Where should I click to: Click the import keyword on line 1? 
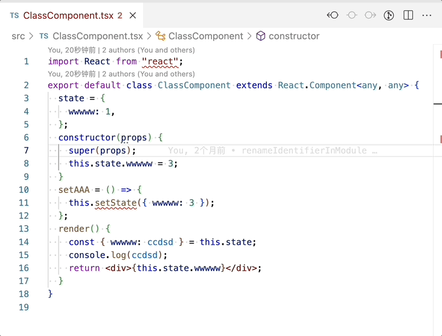pyautogui.click(x=63, y=62)
